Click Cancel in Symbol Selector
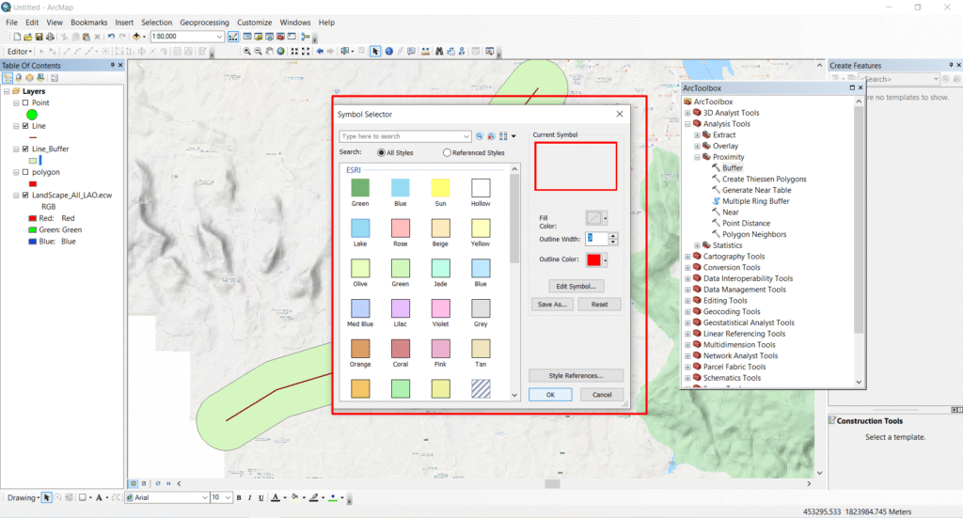The width and height of the screenshot is (963, 518). coord(602,395)
